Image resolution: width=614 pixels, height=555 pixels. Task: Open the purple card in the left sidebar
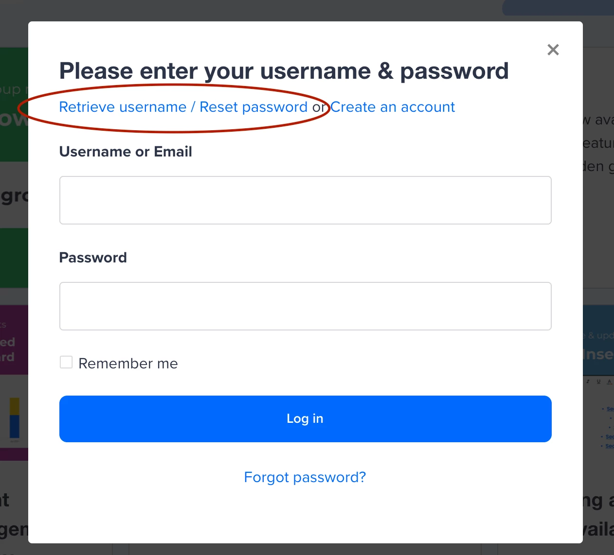point(14,340)
